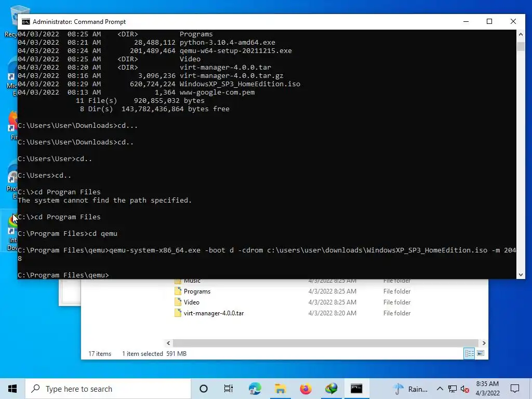Select the Programs folder in File Explorer
Viewport: 532px width, 399px height.
click(x=197, y=291)
